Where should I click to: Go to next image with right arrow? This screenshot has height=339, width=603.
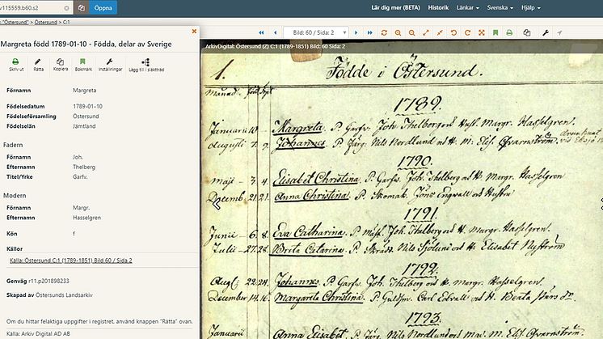coord(356,32)
